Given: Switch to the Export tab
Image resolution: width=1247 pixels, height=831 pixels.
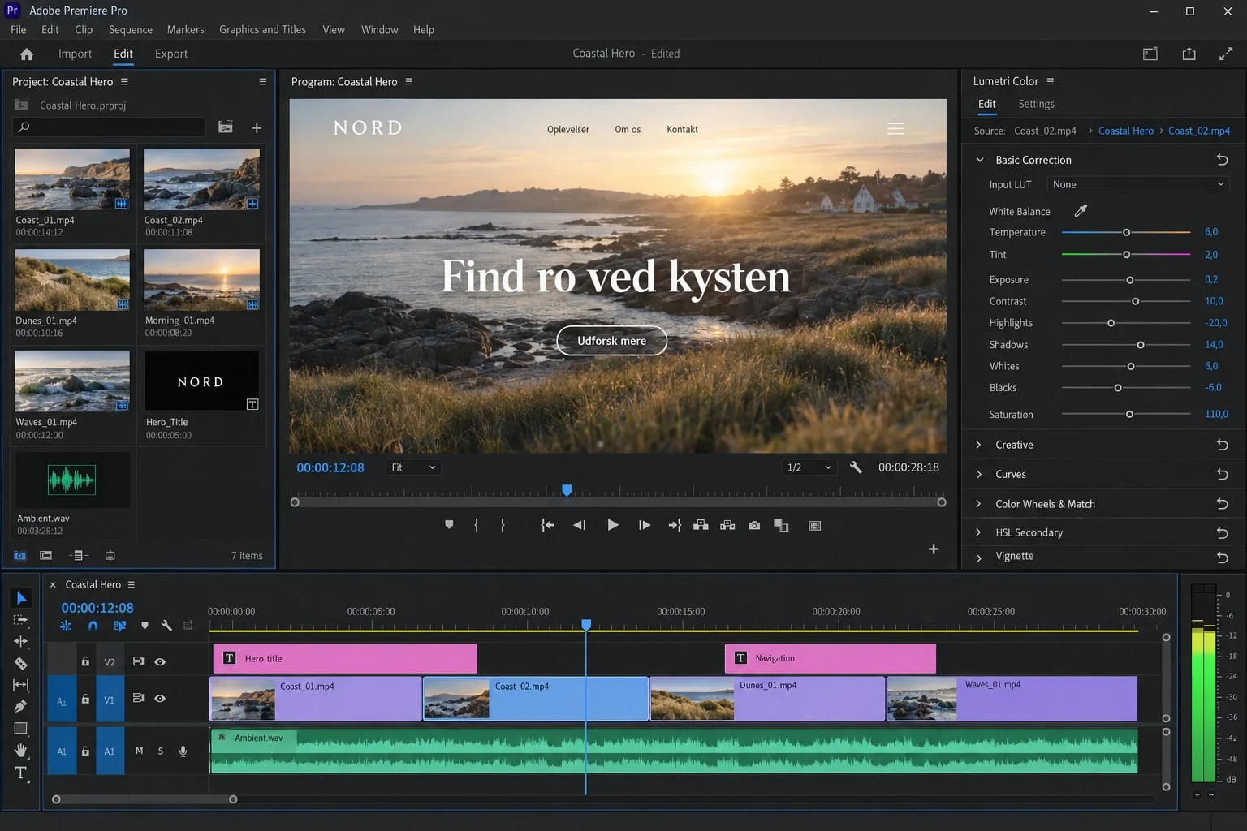Looking at the screenshot, I should [x=171, y=54].
